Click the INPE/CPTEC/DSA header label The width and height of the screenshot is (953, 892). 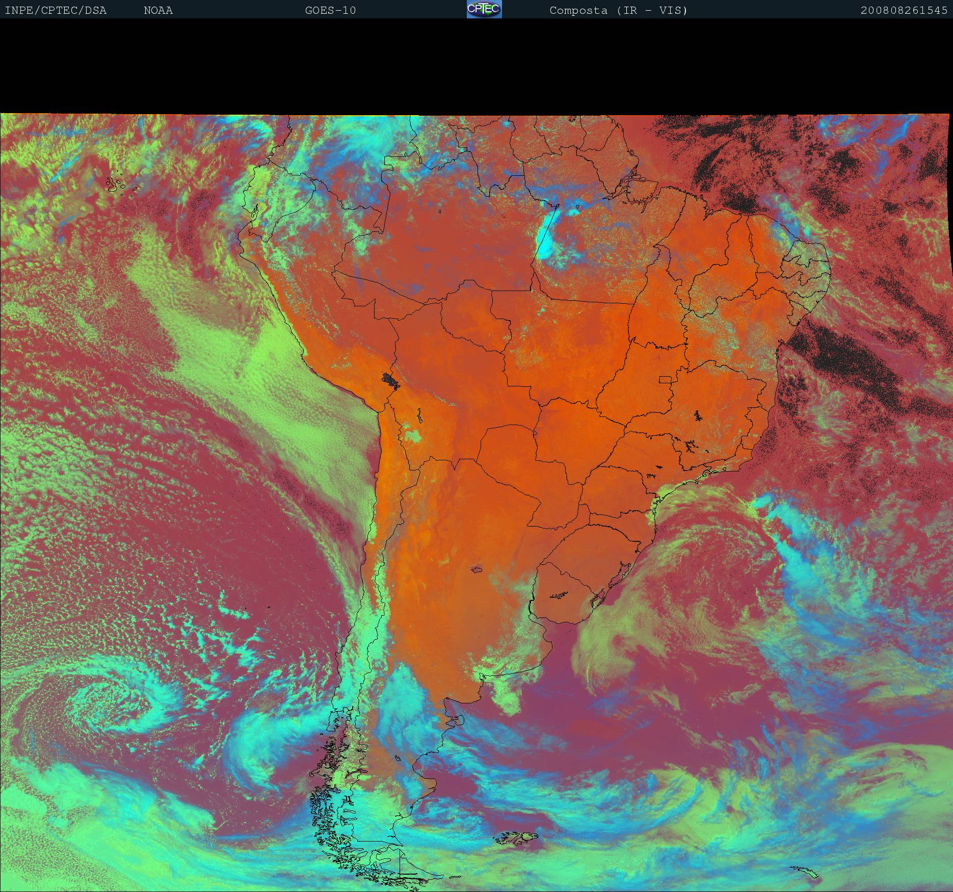click(x=56, y=11)
